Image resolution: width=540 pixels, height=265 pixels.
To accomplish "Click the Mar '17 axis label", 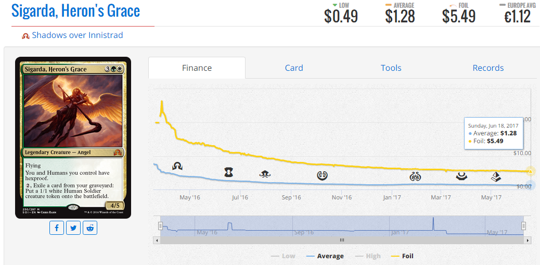I will (441, 197).
